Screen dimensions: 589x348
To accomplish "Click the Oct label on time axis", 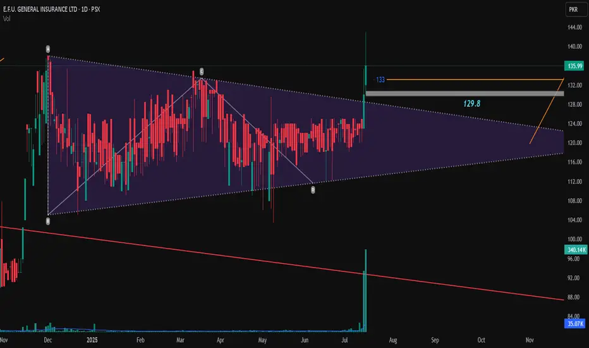I will pos(481,340).
